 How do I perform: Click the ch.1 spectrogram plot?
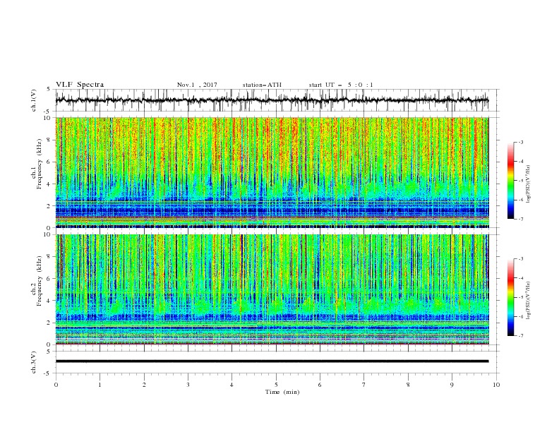pyautogui.click(x=272, y=172)
